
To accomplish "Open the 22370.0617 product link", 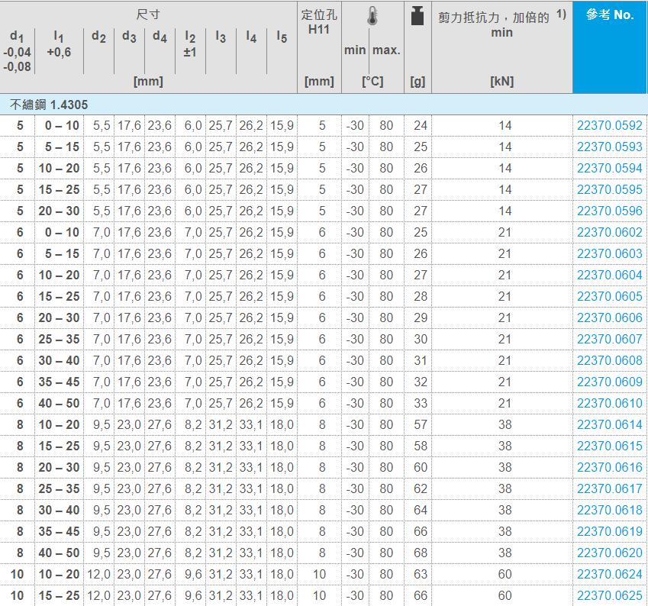I will [609, 488].
